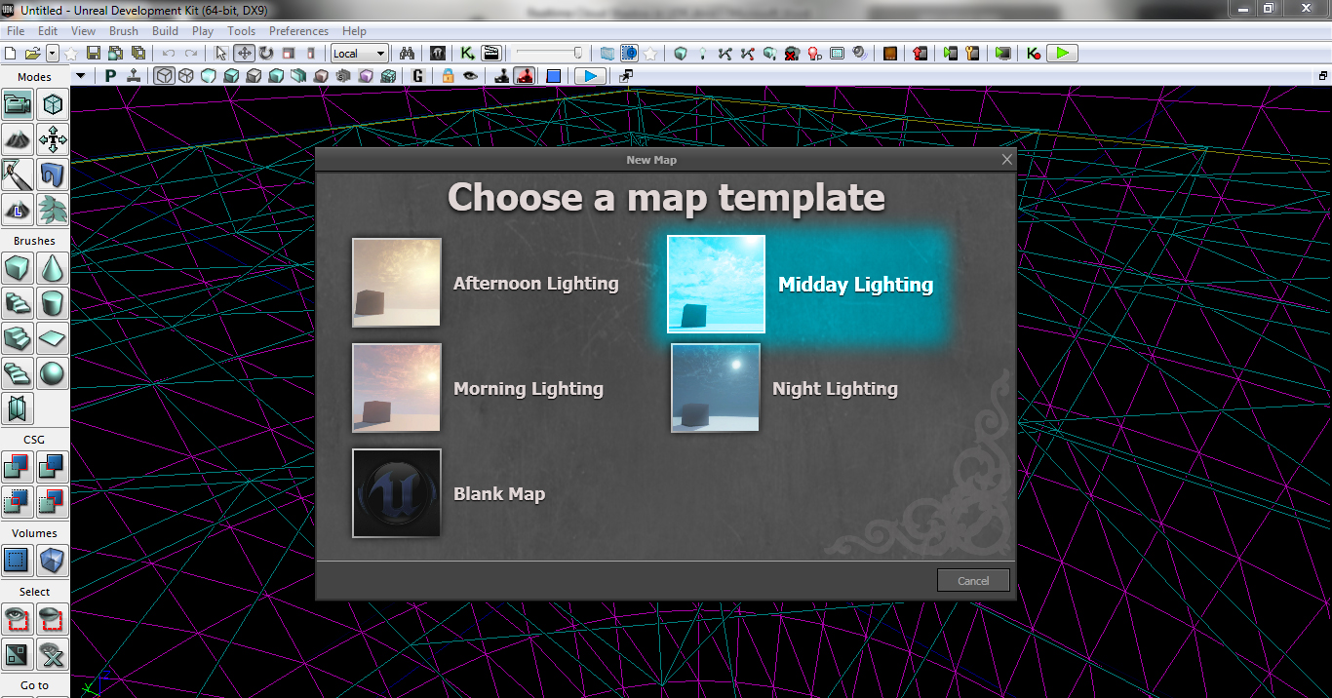
Task: Click the Start Play on PC console icon
Action: 1002,54
